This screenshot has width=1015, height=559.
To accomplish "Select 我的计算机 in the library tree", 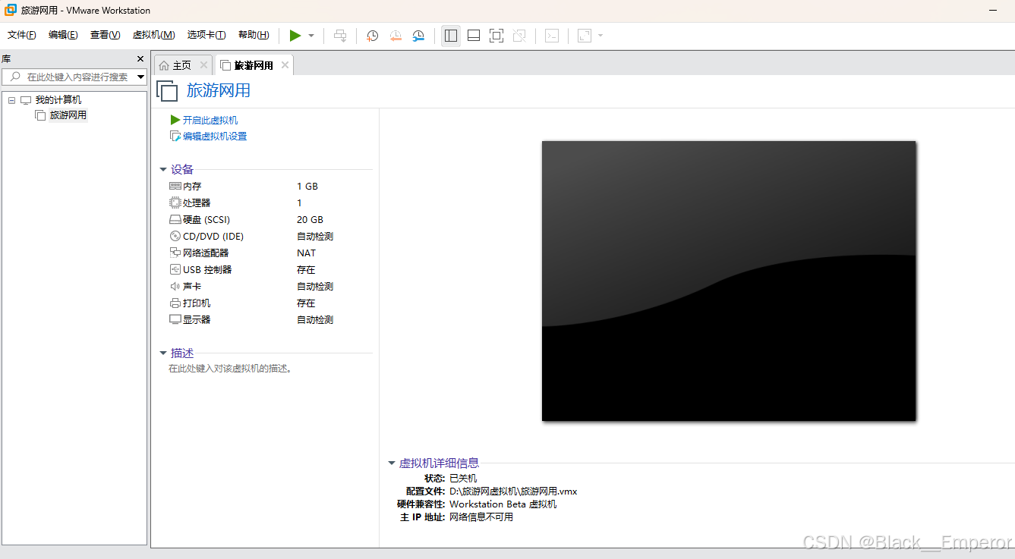I will pos(58,100).
